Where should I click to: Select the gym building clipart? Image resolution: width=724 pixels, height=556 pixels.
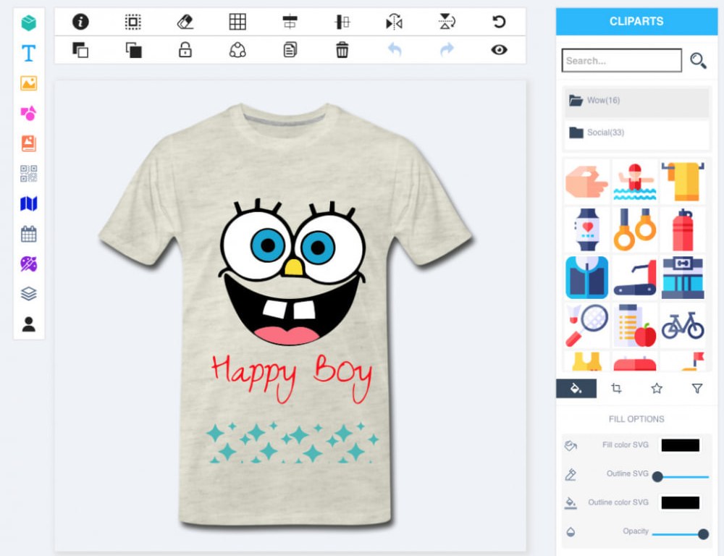(x=683, y=277)
